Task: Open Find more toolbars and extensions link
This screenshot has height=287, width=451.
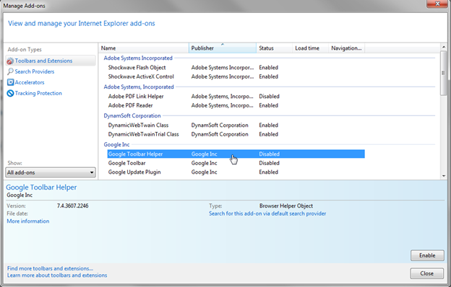Action: pyautogui.click(x=50, y=268)
